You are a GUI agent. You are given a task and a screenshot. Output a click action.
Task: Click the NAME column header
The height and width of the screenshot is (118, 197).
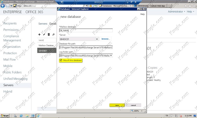pyautogui.click(x=41, y=40)
